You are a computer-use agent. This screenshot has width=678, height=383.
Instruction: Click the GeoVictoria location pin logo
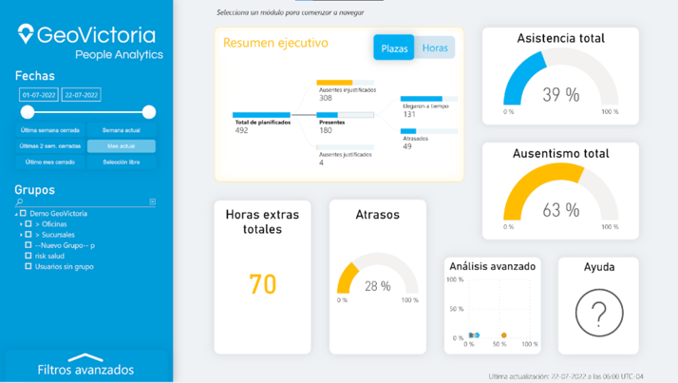(x=26, y=35)
